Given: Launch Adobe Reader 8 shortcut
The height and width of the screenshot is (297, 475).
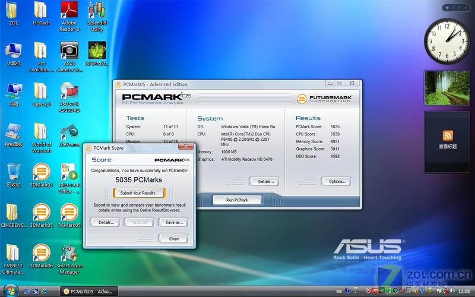Looking at the screenshot, I should pos(69,16).
